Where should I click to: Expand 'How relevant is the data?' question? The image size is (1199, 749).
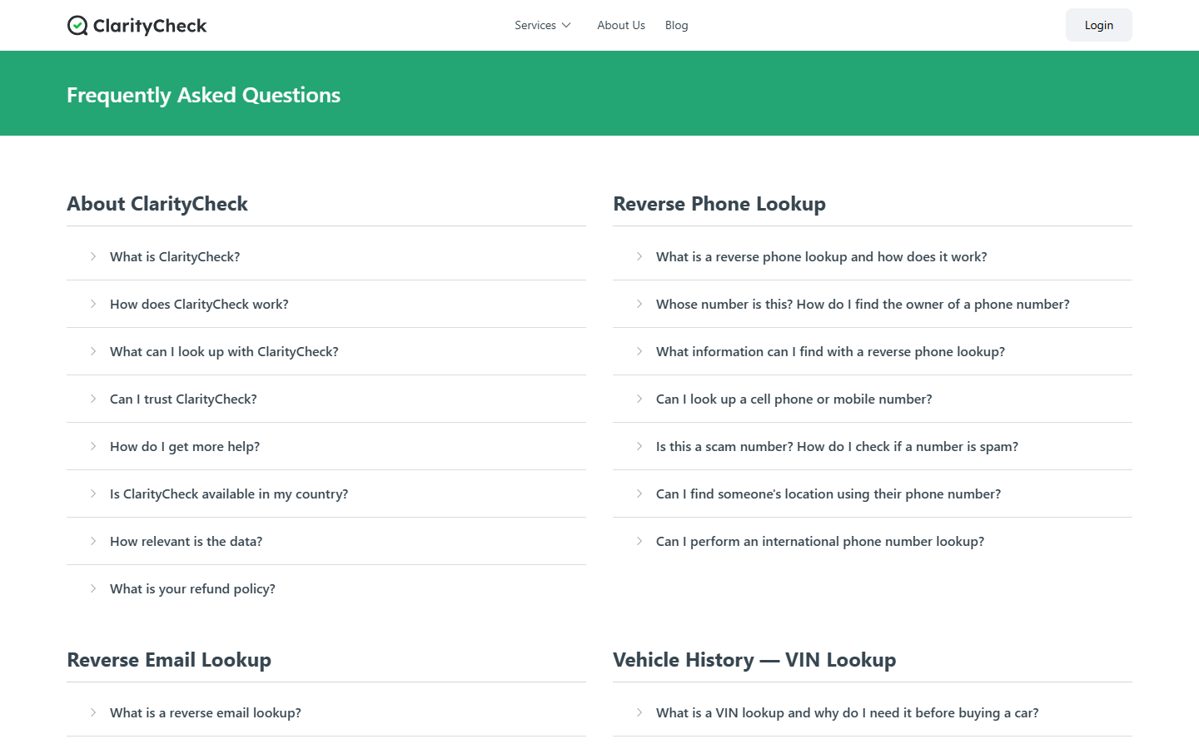pyautogui.click(x=326, y=541)
